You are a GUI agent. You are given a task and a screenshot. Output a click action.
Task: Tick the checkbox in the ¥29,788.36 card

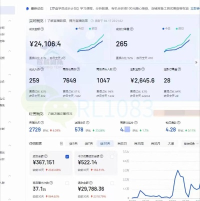[x=112, y=183]
